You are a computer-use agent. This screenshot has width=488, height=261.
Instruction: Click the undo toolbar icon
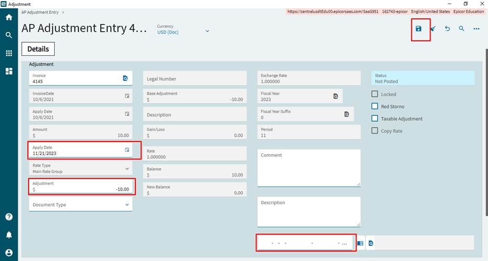coord(447,29)
